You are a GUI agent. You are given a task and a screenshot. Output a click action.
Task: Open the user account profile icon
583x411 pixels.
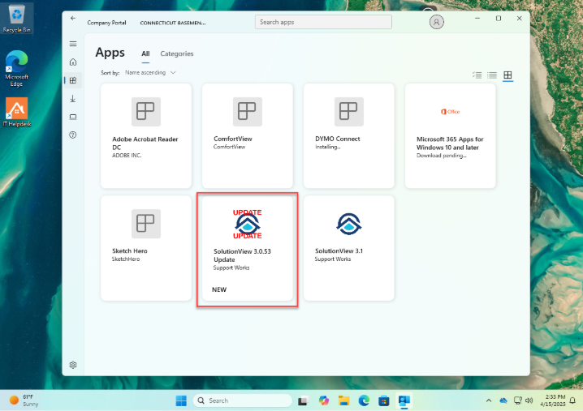tap(437, 22)
